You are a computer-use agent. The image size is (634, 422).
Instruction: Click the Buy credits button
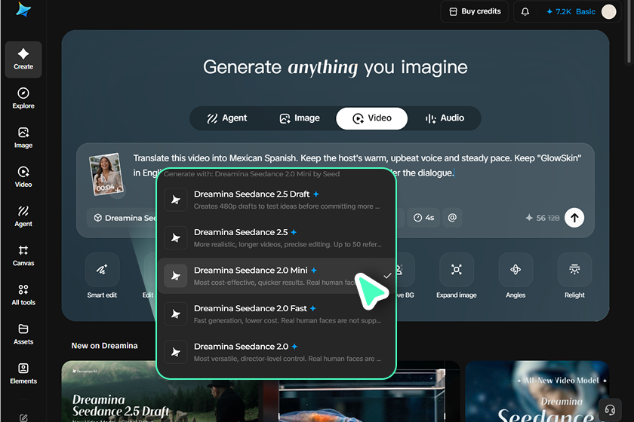click(x=475, y=11)
